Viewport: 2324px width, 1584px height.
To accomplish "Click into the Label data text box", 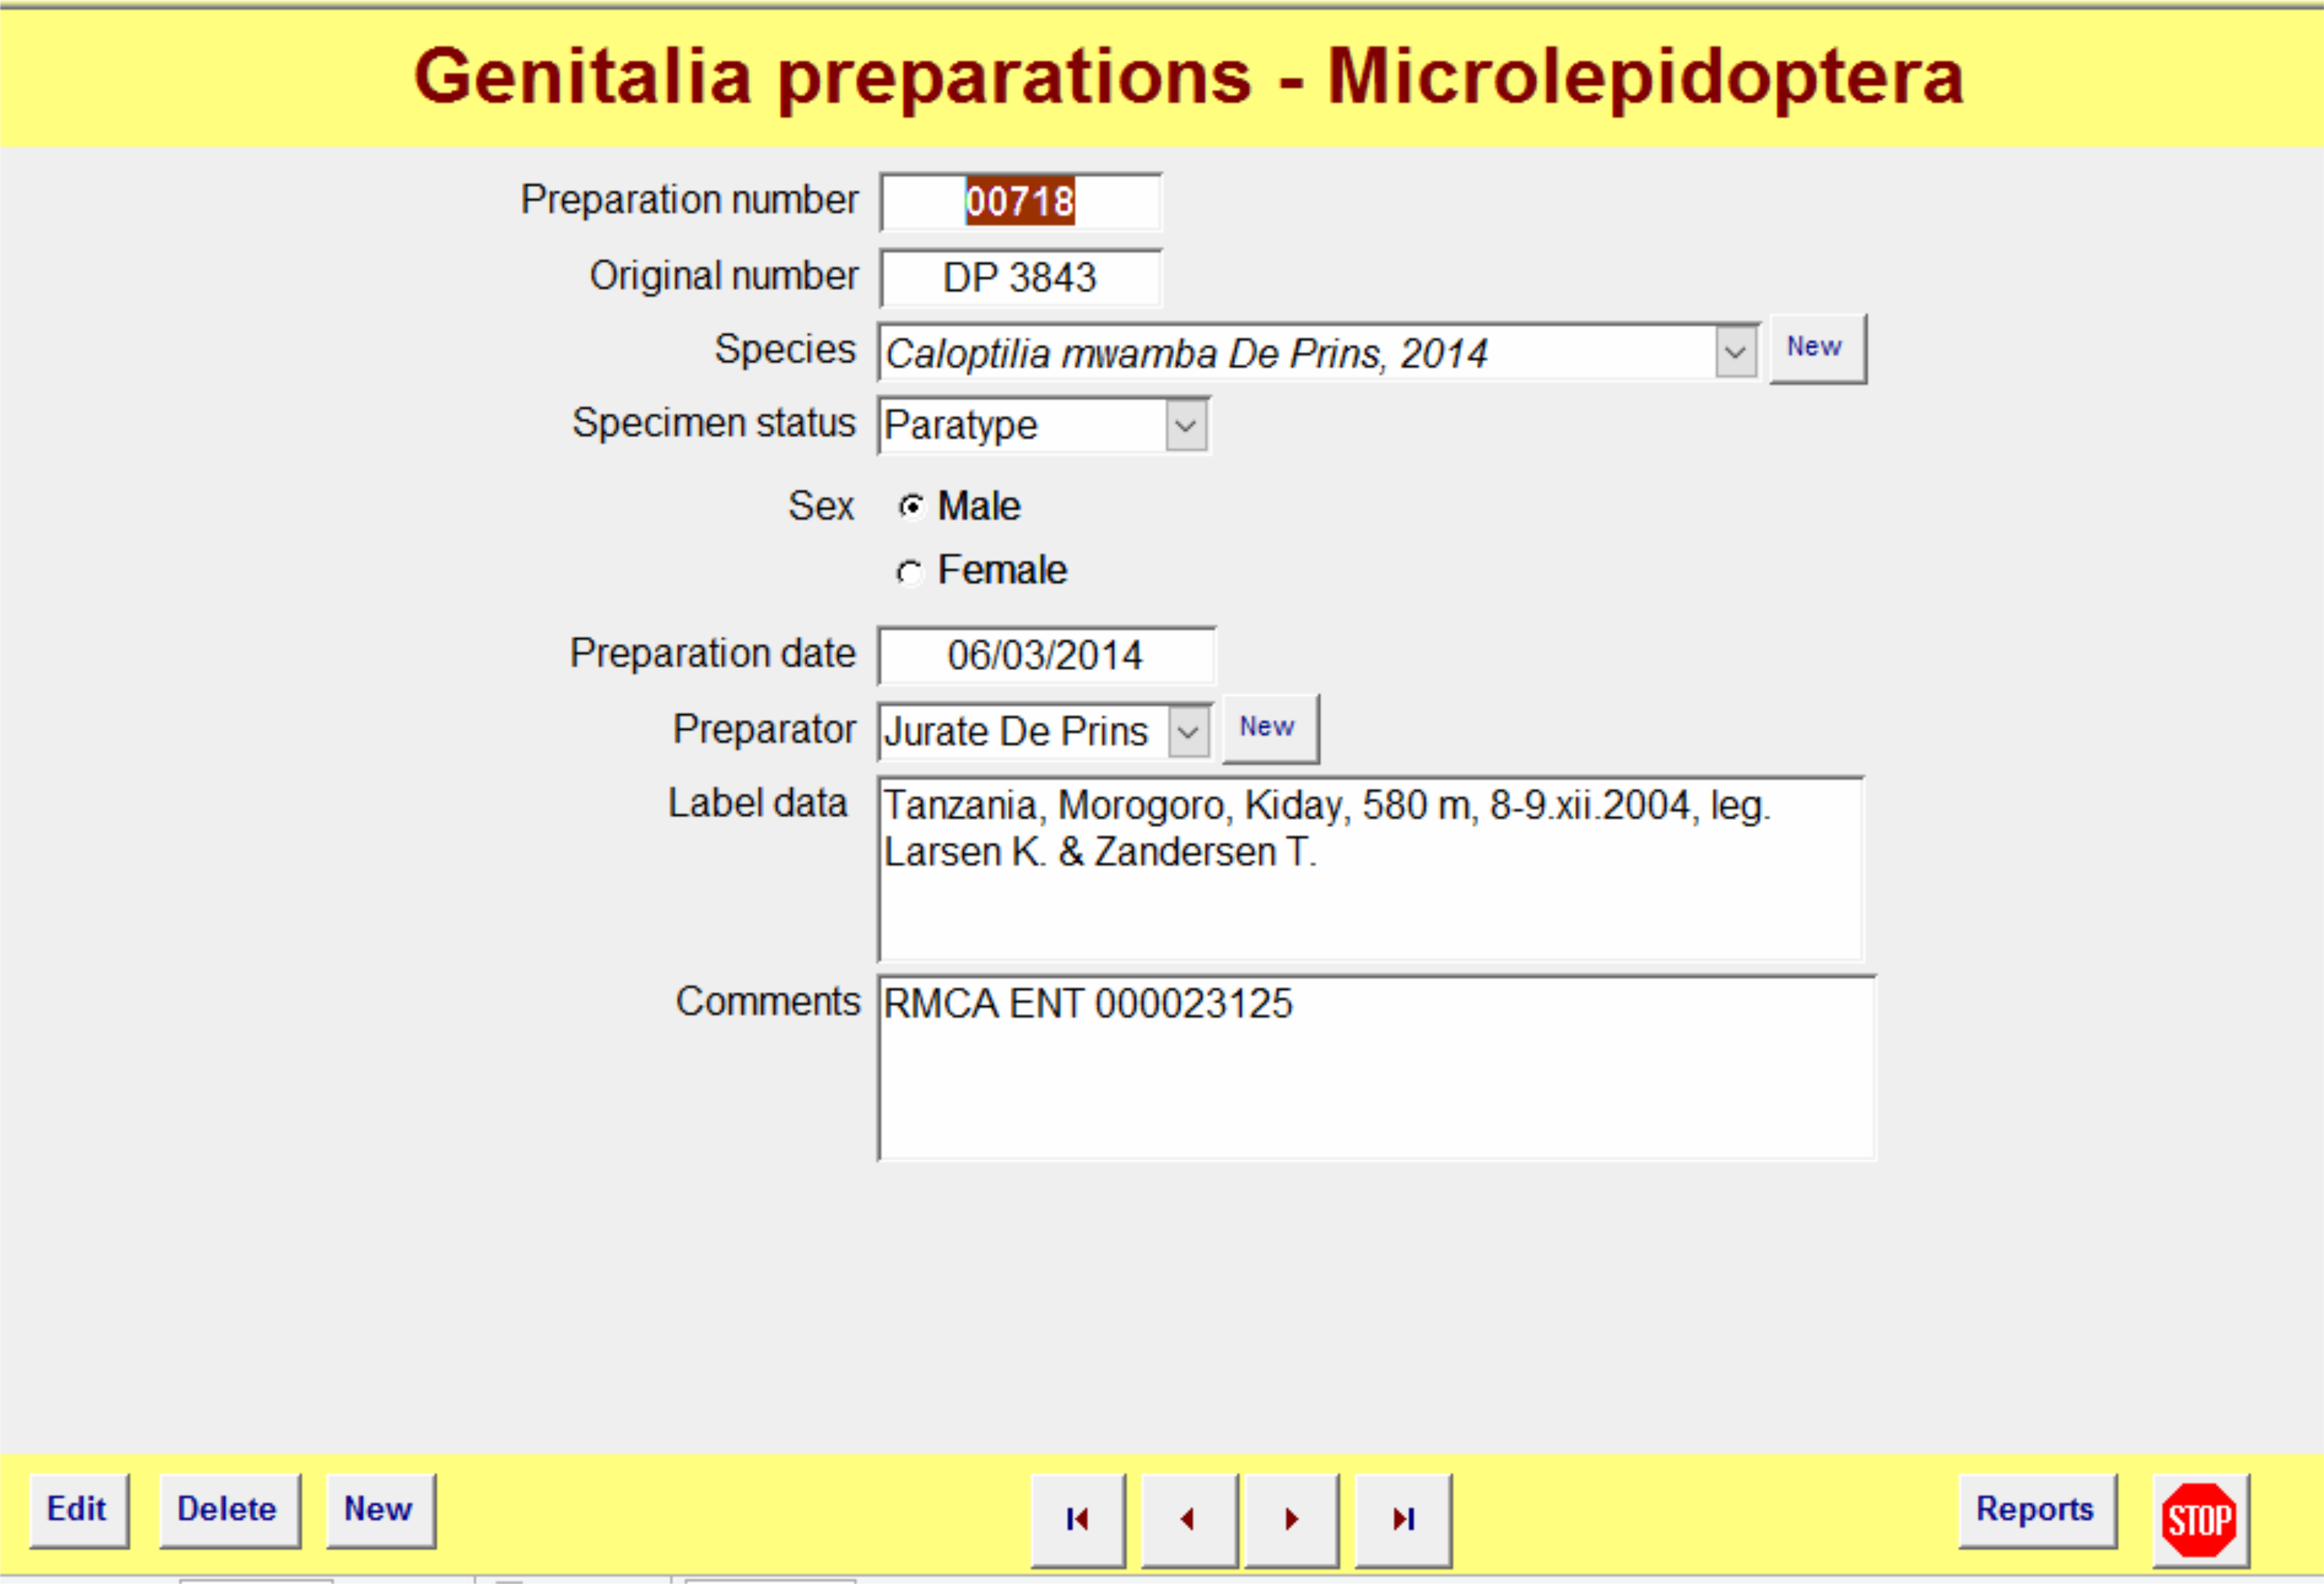I will [1370, 869].
